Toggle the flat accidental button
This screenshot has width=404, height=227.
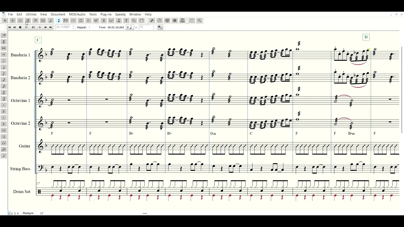pos(4,118)
